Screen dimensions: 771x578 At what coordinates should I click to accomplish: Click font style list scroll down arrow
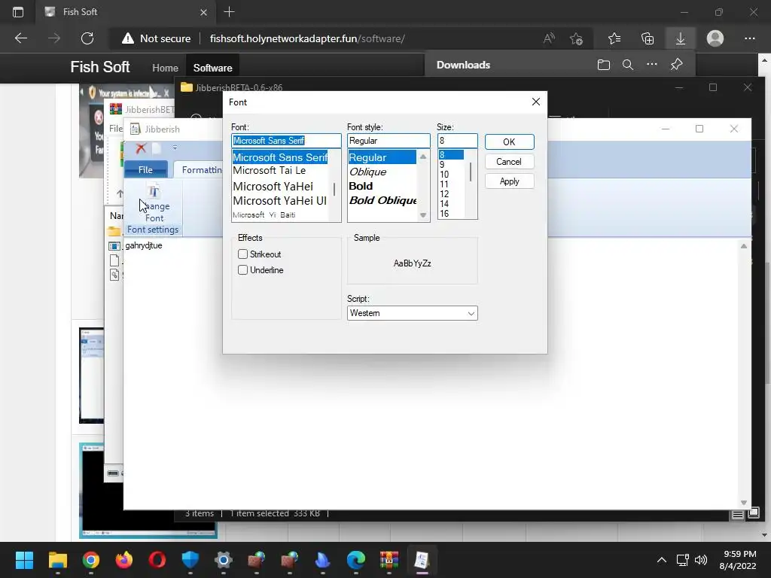(423, 214)
